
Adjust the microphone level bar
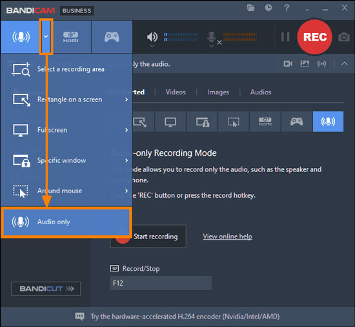[240, 37]
